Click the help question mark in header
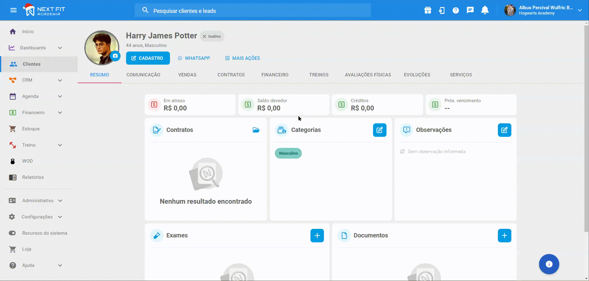Image resolution: width=589 pixels, height=281 pixels. pyautogui.click(x=456, y=10)
